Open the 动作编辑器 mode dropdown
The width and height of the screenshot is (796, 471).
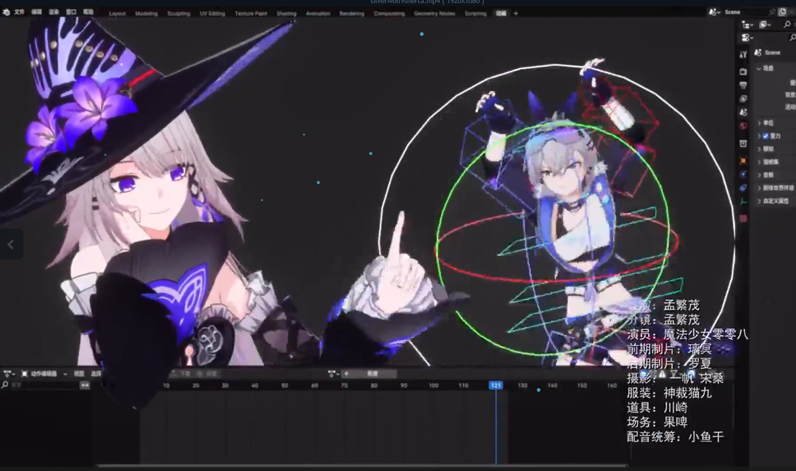(44, 374)
